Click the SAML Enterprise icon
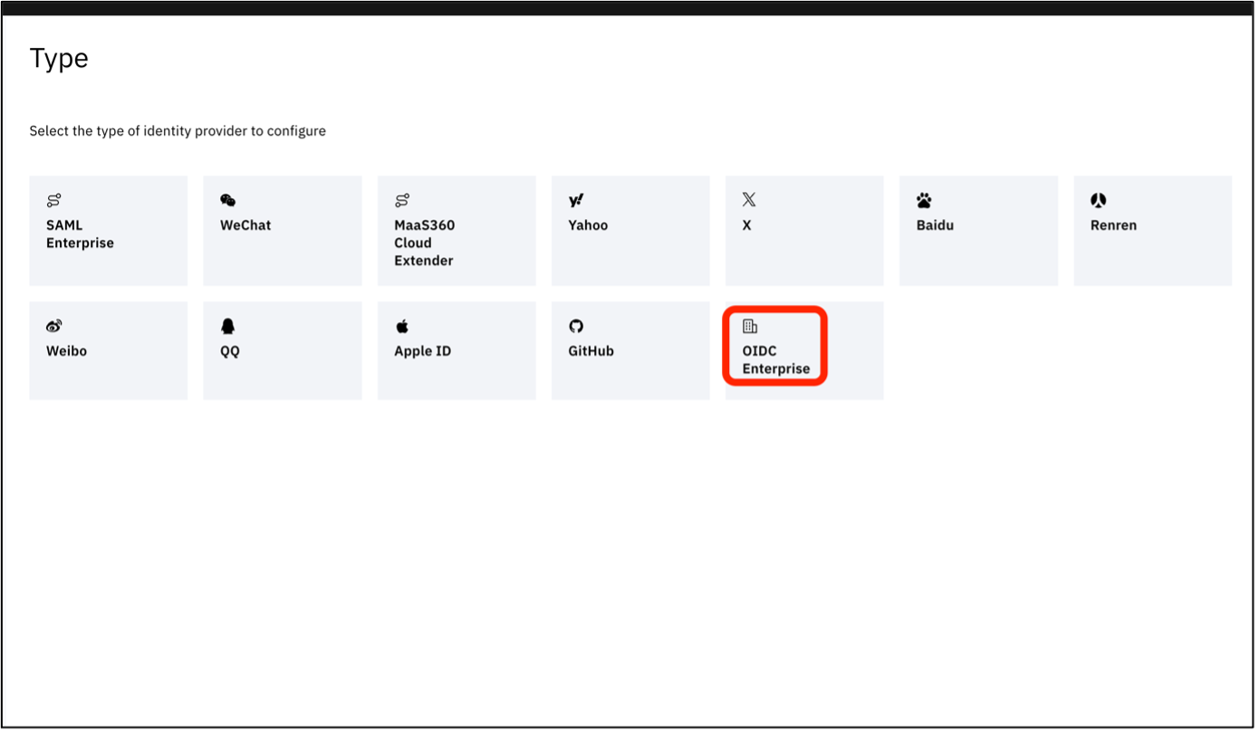 (53, 199)
